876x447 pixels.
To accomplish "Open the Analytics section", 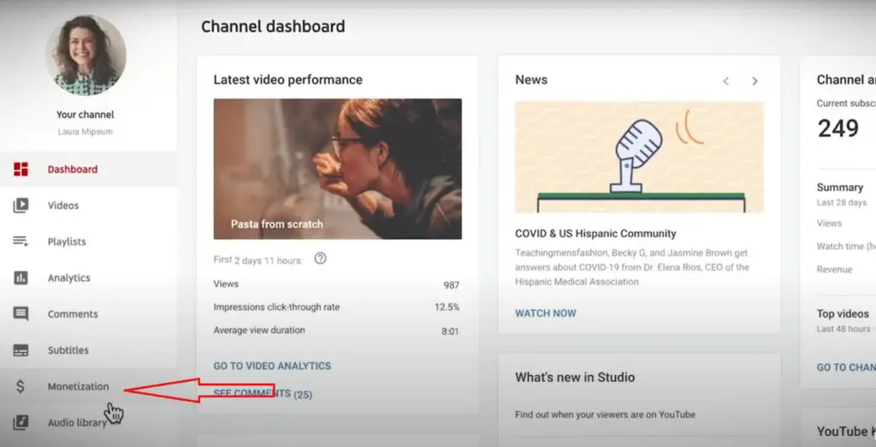I will coord(88,277).
